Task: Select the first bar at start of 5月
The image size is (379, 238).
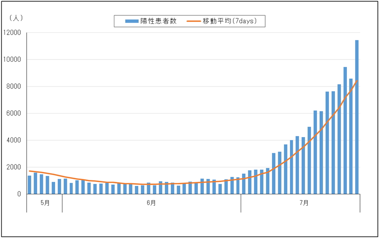Action: coord(29,185)
